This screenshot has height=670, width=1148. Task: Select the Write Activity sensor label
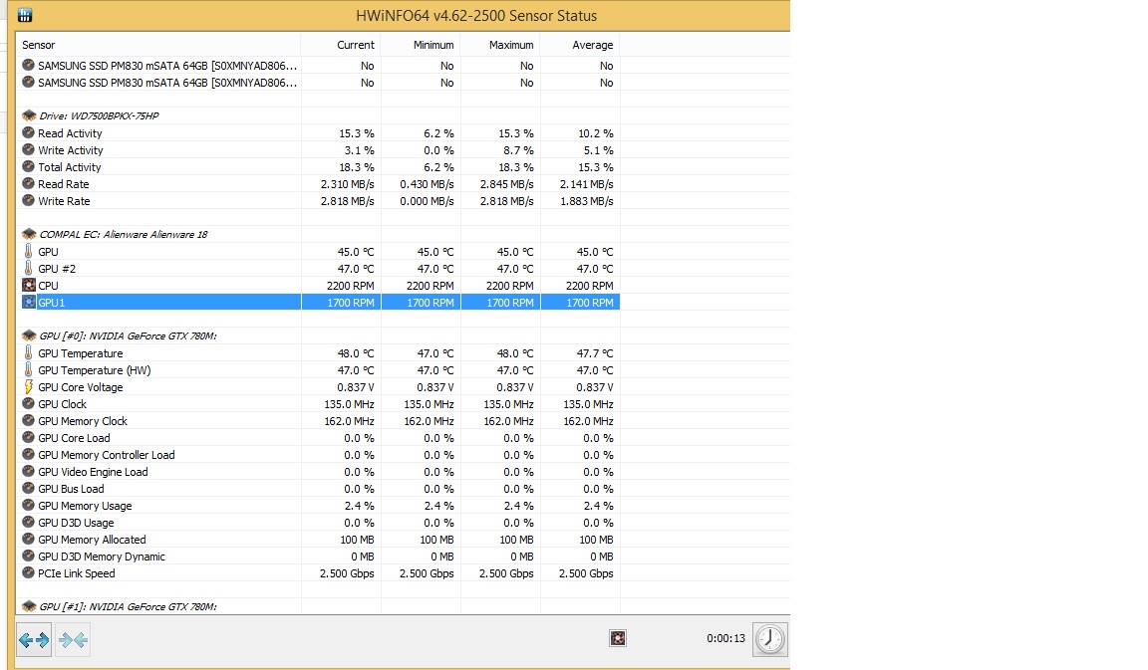tap(71, 150)
